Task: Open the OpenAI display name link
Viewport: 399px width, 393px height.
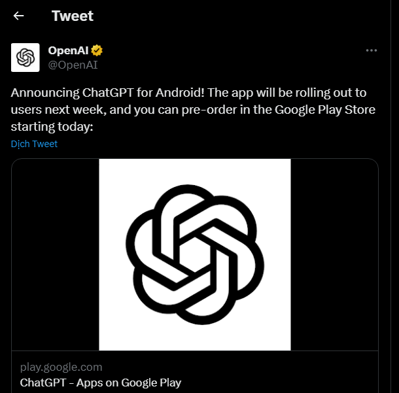Action: point(68,50)
